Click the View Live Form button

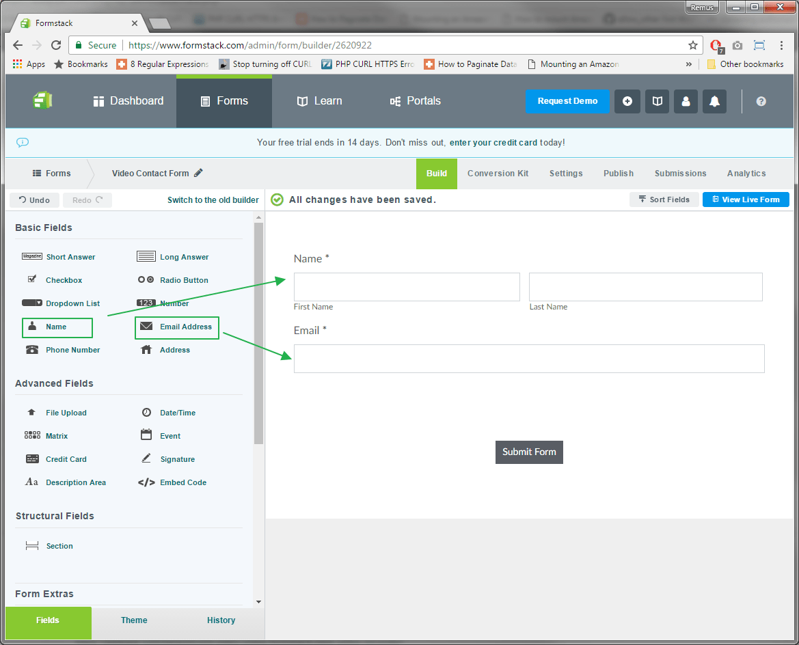coord(745,200)
